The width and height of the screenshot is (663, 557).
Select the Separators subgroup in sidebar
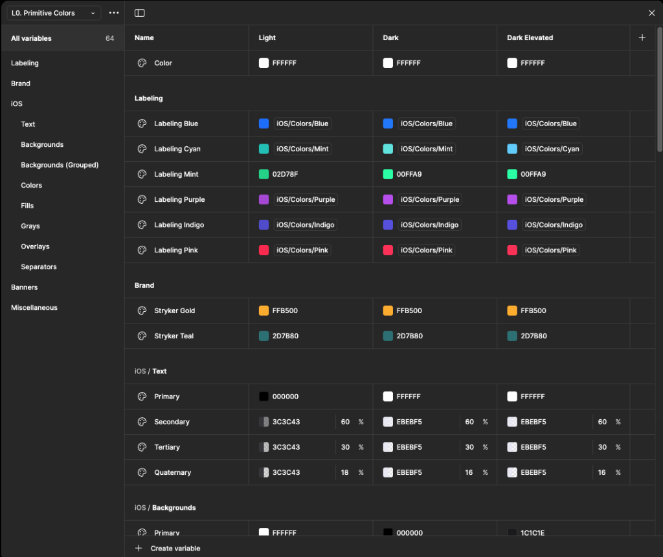point(39,267)
